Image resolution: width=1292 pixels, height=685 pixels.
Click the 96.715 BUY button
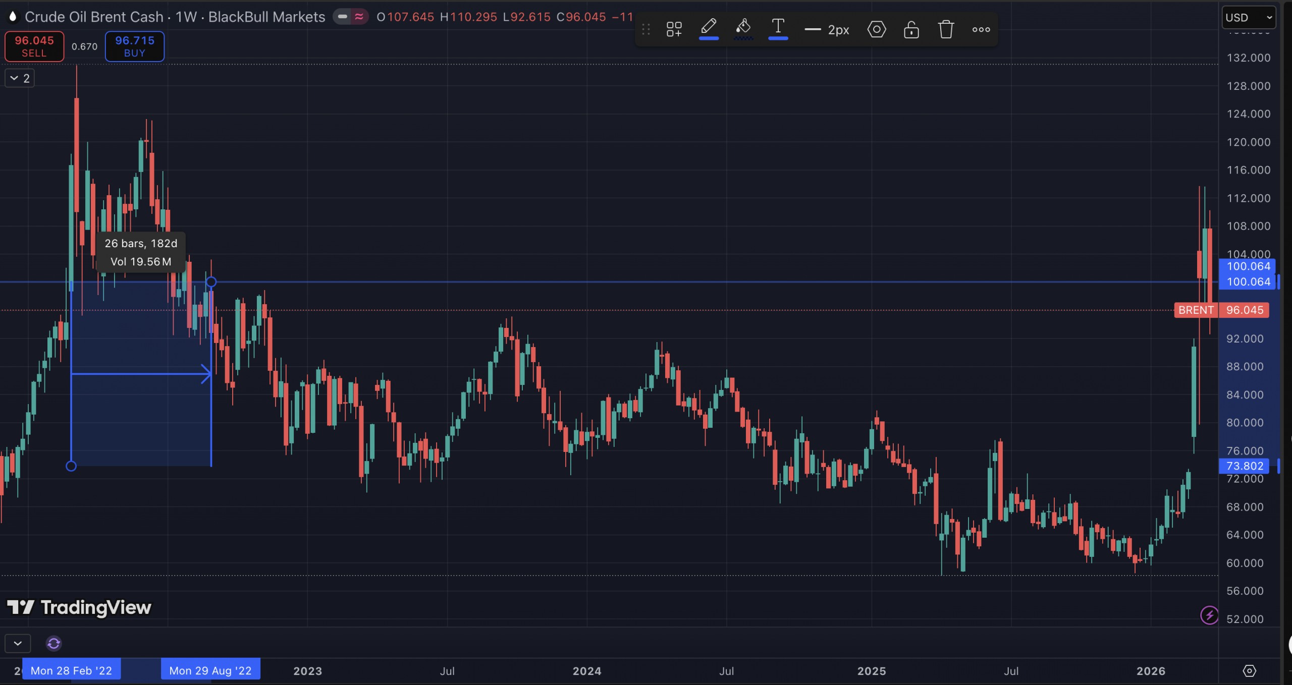[134, 46]
